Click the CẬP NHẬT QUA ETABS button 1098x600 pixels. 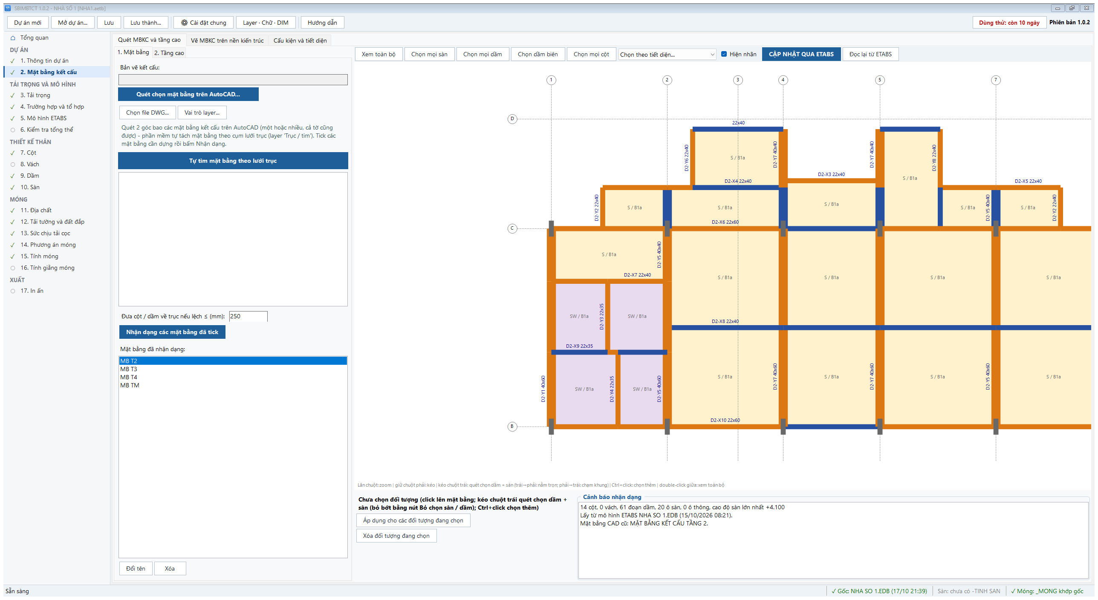click(801, 54)
